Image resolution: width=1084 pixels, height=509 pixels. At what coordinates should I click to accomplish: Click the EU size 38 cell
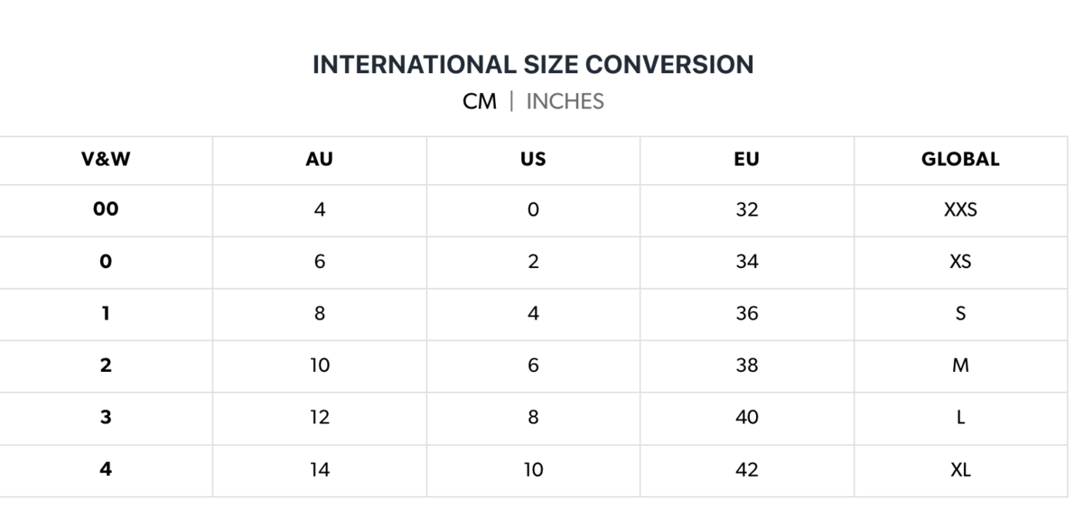click(746, 366)
